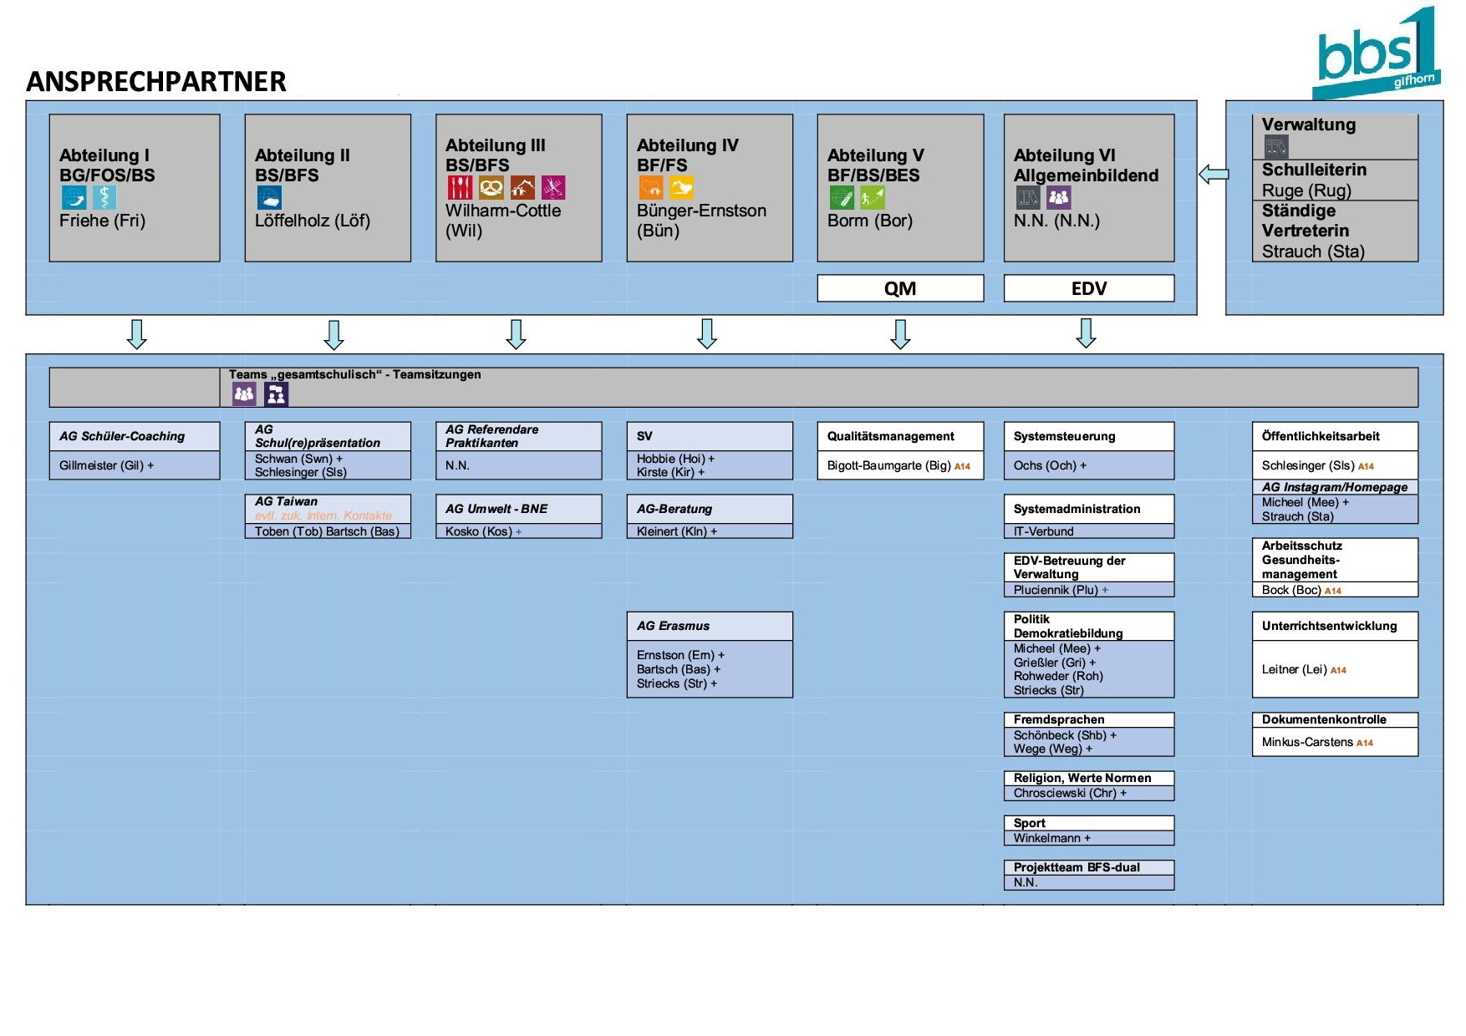Click the QM box

900,288
